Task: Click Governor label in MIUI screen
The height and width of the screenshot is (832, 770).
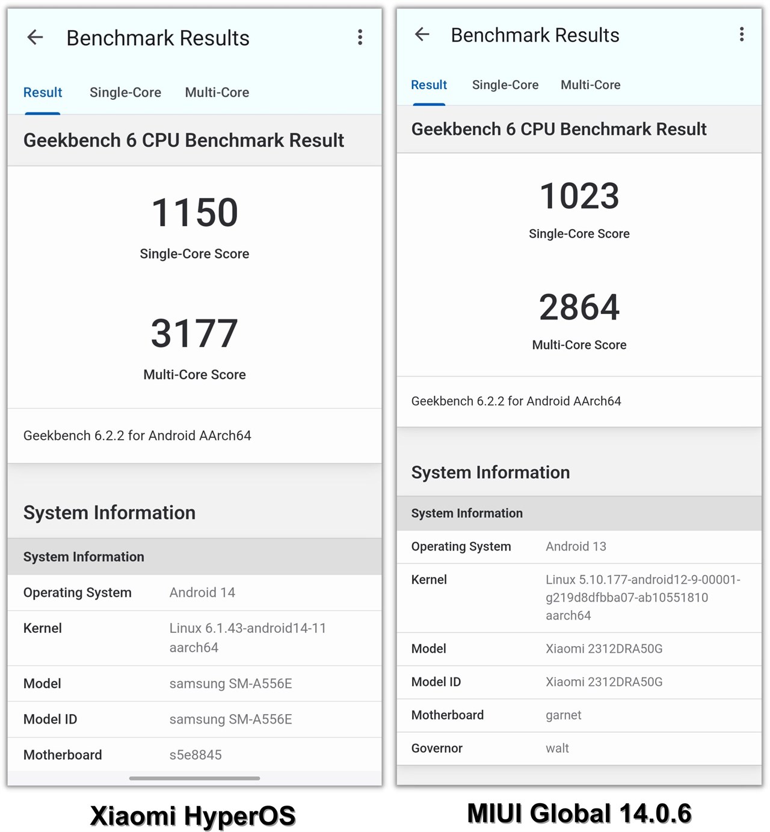Action: pyautogui.click(x=437, y=748)
